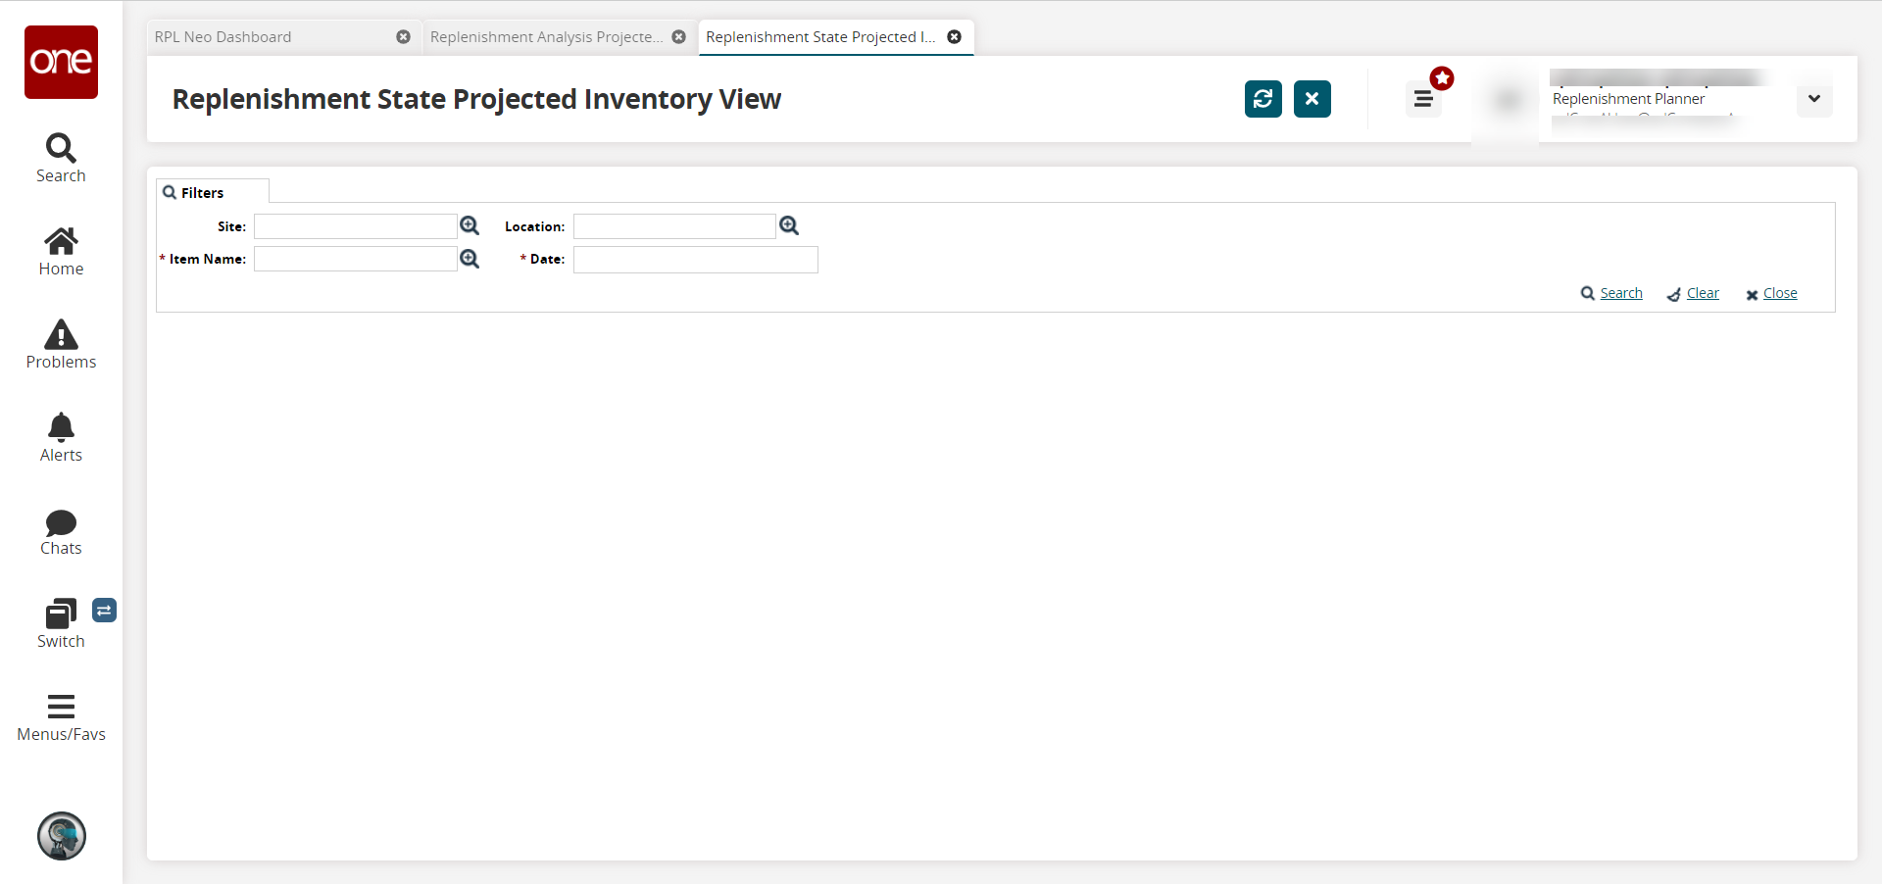Expand the user role dropdown
The image size is (1882, 884).
coord(1814,99)
